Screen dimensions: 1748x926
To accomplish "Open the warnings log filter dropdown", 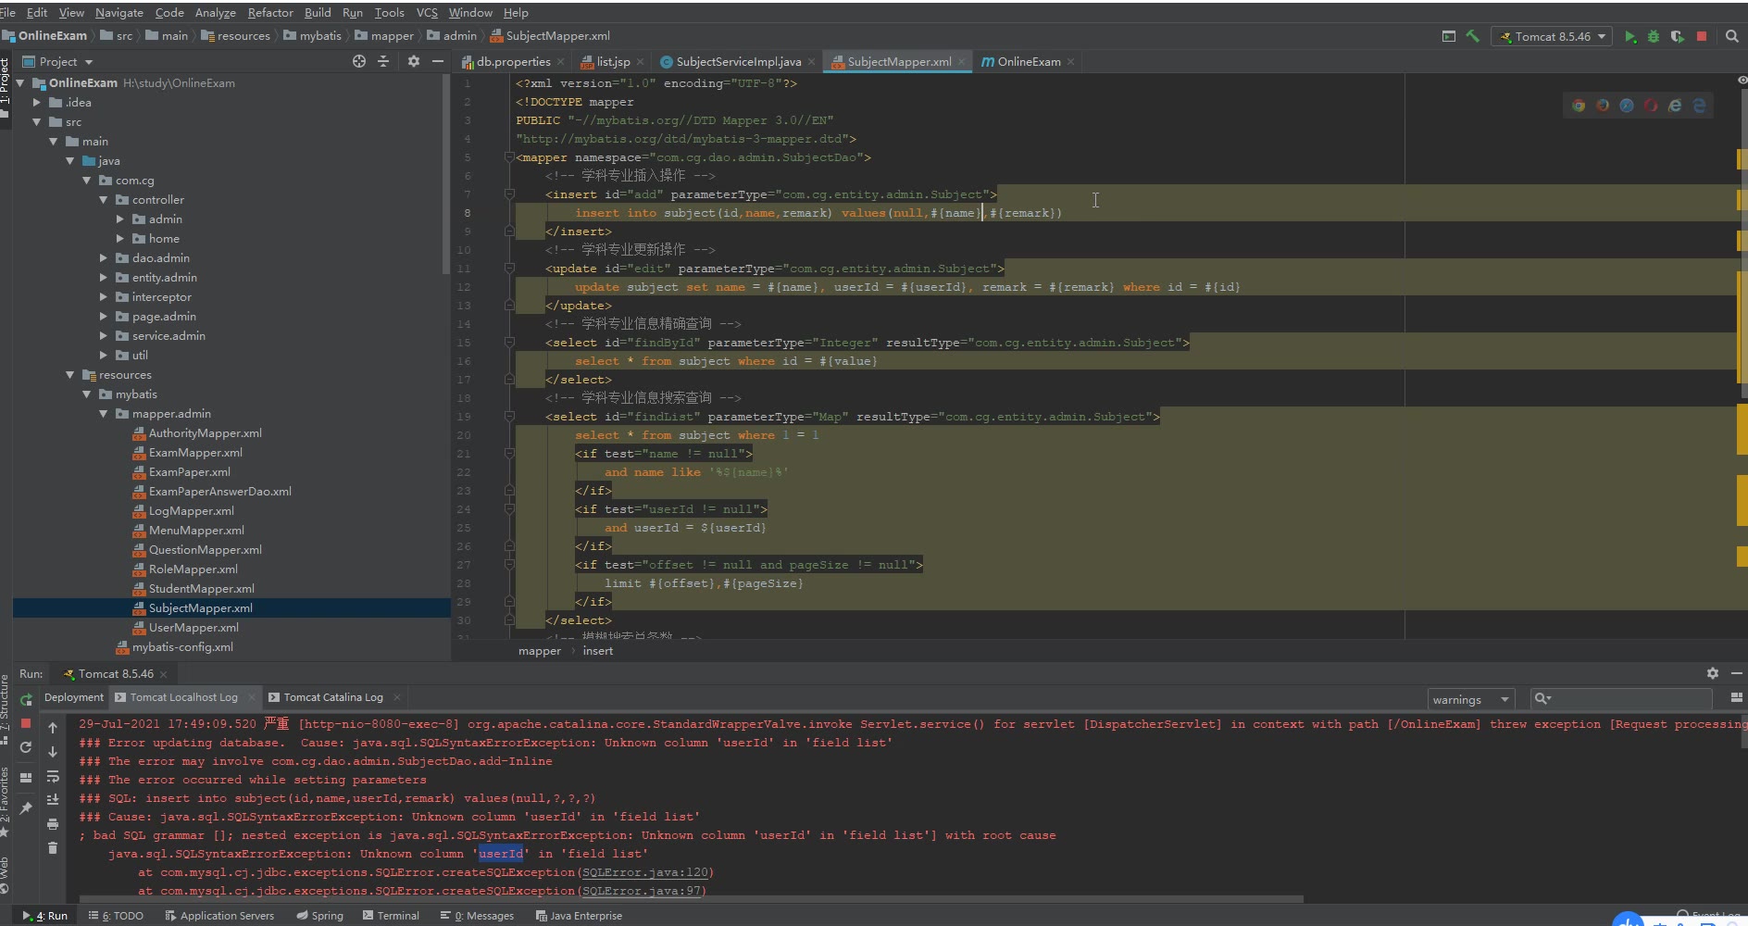I will 1469,699.
